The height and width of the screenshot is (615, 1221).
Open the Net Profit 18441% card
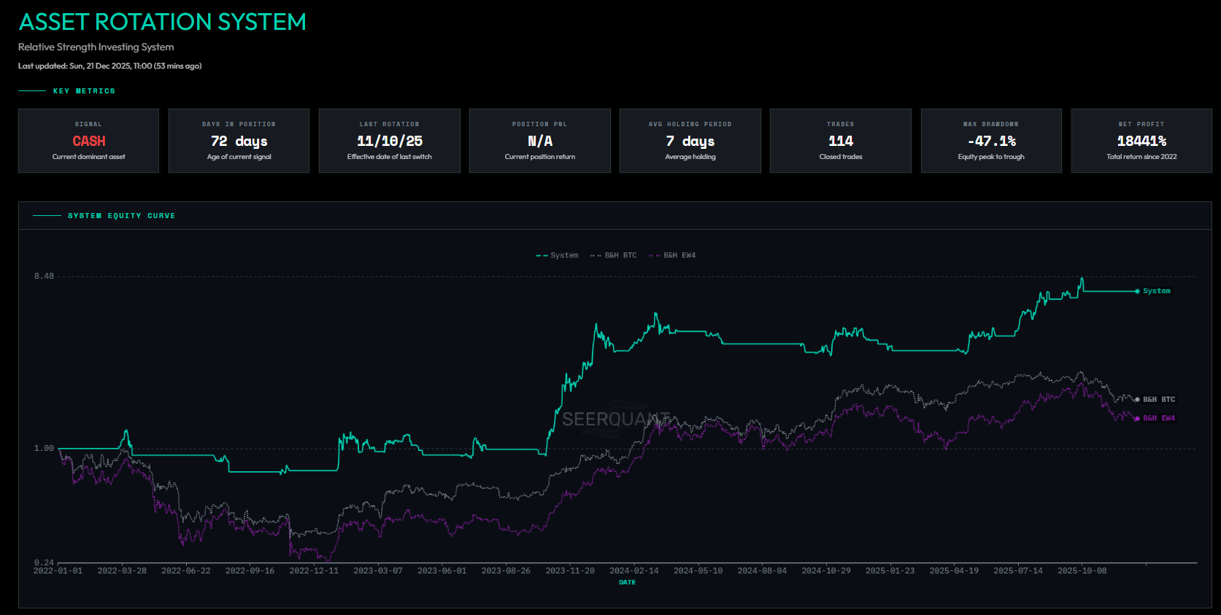point(1141,141)
